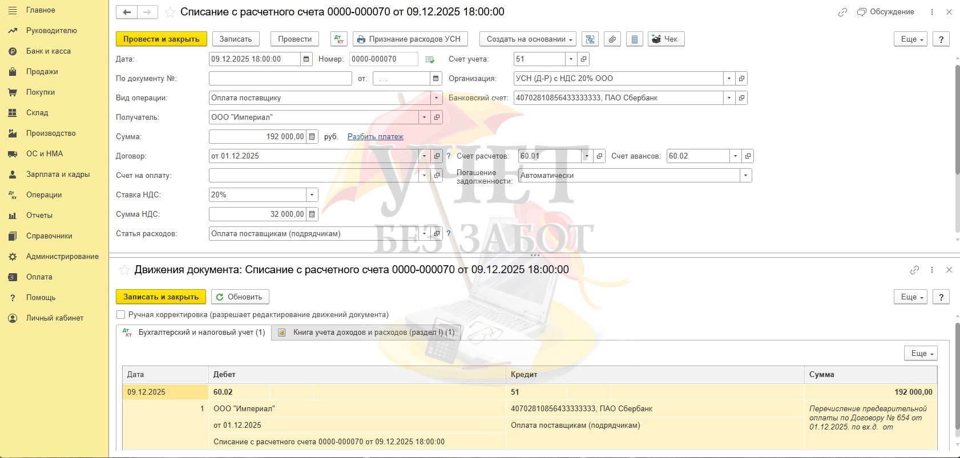Open the Получатель dropdown list
The height and width of the screenshot is (458, 960).
[424, 117]
